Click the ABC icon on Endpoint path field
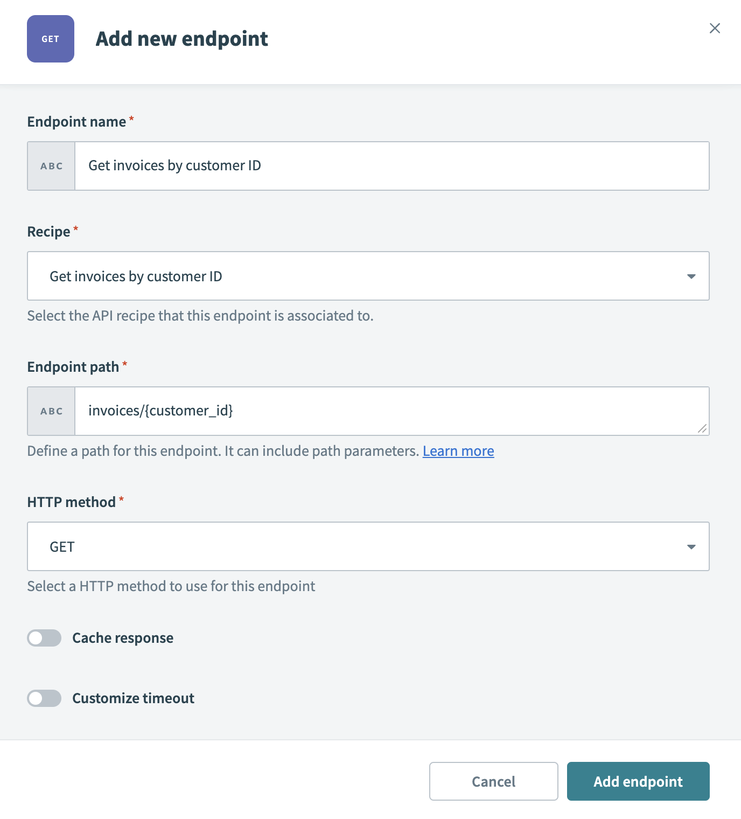 point(50,411)
